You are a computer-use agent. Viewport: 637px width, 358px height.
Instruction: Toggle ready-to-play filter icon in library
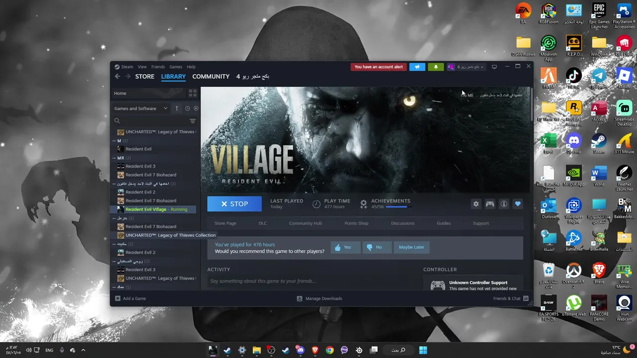pos(196,108)
